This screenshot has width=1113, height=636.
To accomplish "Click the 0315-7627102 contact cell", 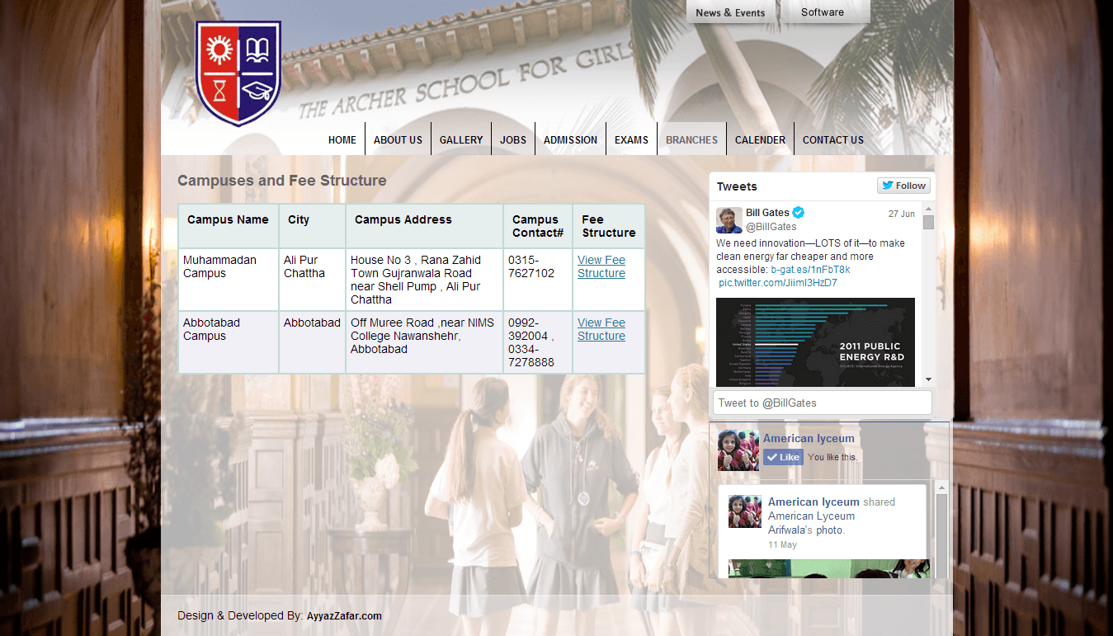I will tap(538, 280).
